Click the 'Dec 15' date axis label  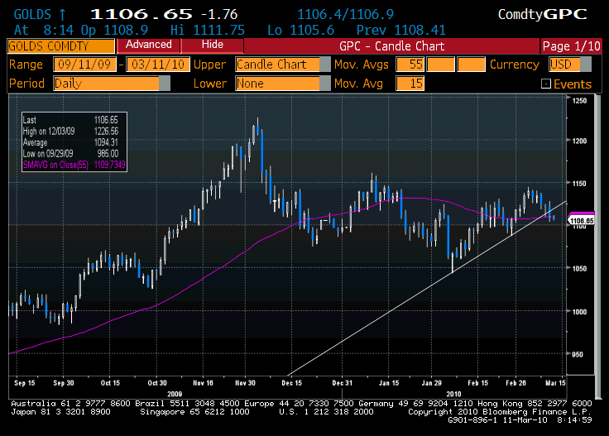coord(292,383)
